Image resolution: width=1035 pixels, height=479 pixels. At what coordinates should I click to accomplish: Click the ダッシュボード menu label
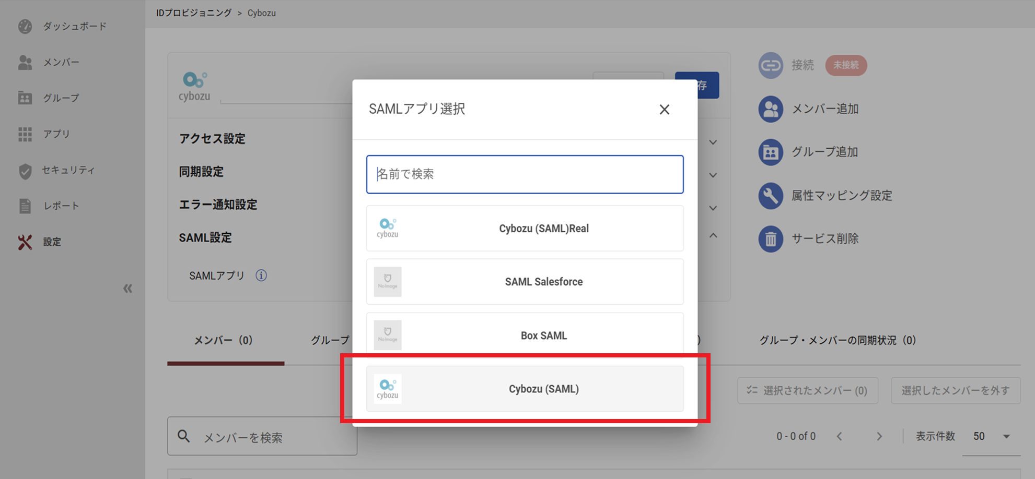click(75, 26)
